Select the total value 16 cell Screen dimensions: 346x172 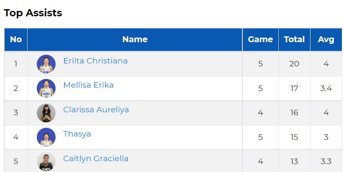point(294,113)
